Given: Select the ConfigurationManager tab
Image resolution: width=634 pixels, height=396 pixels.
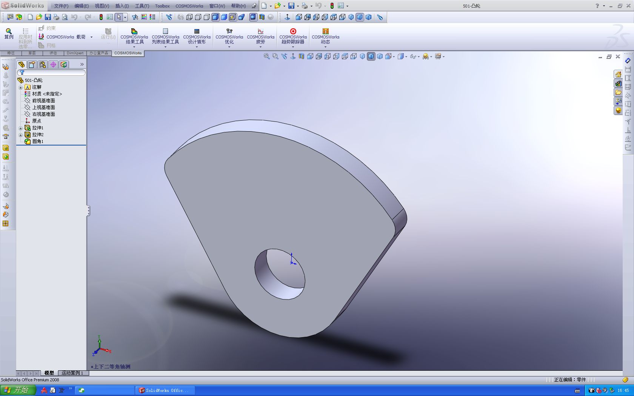Looking at the screenshot, I should (43, 64).
